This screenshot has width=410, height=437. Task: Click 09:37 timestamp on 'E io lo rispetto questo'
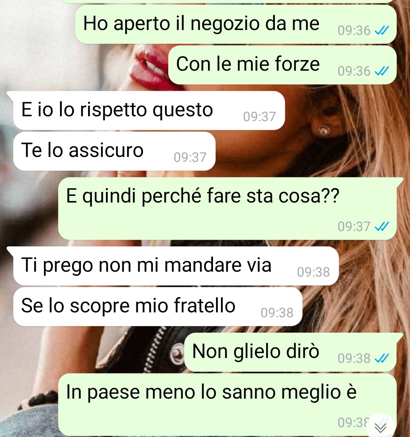tap(259, 117)
